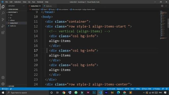Open the Source Control view
The image size is (169, 95).
(3, 20)
